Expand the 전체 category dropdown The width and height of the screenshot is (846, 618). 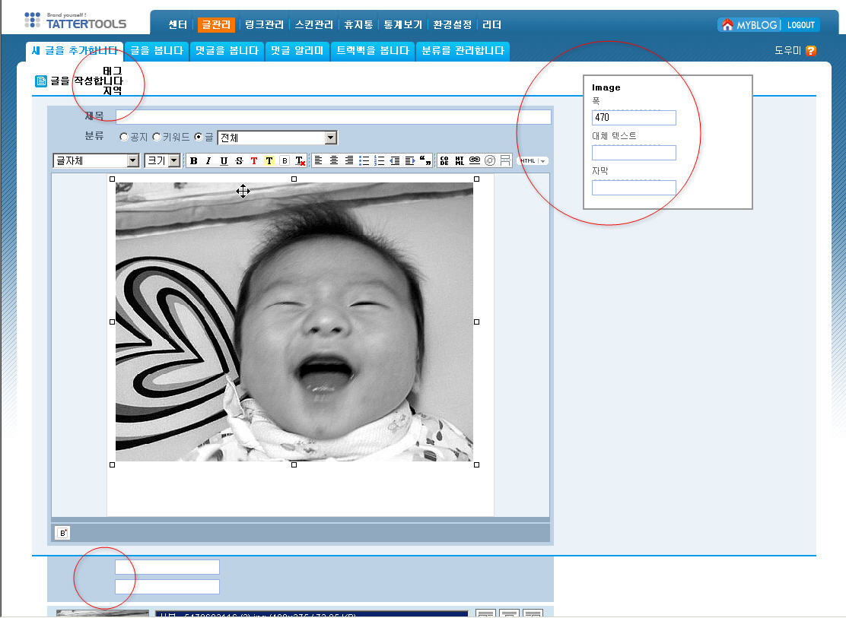pos(330,138)
